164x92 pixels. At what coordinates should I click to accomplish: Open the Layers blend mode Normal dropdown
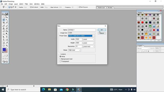coord(143,48)
